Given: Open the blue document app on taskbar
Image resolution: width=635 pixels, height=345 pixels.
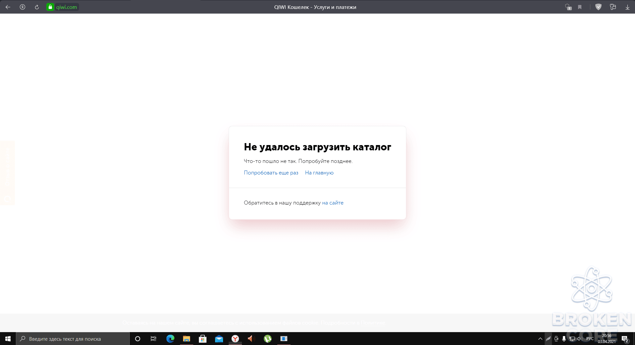Looking at the screenshot, I should tap(284, 339).
